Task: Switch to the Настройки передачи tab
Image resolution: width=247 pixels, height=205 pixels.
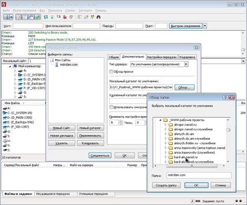Action: tap(162, 57)
